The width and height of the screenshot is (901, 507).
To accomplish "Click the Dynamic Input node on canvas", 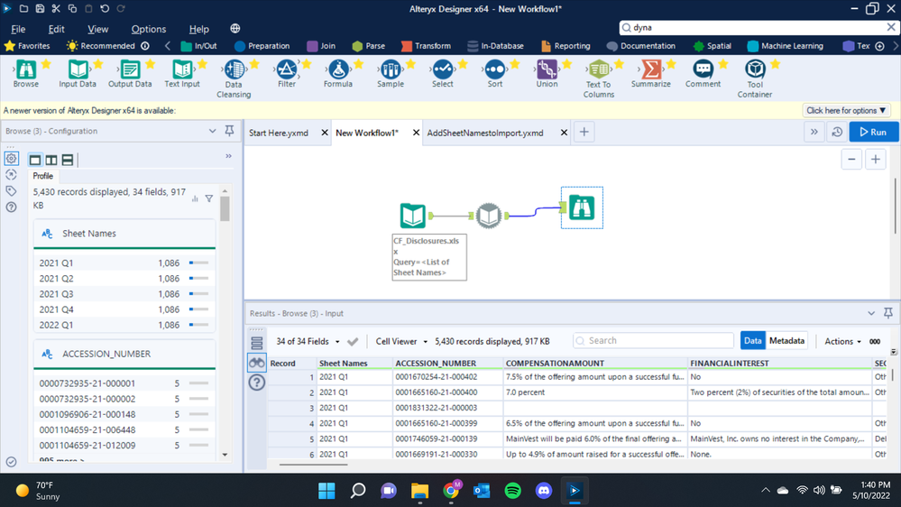I will [x=489, y=216].
